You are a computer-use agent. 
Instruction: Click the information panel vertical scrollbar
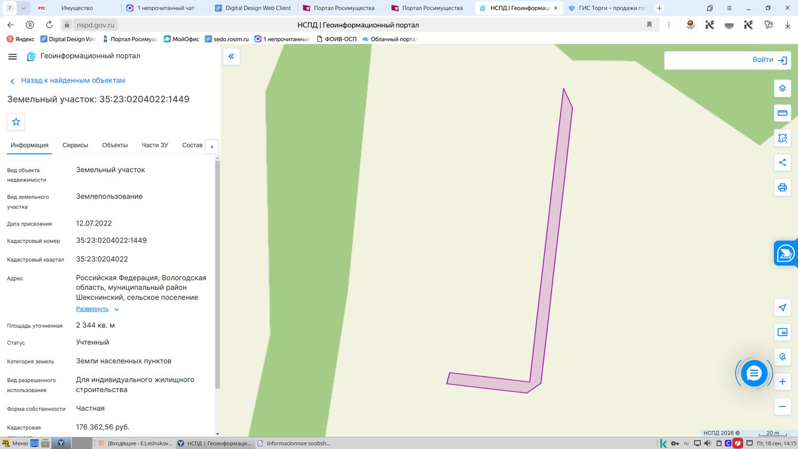[217, 274]
